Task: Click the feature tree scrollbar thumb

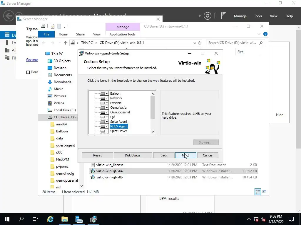Action: pos(153,107)
